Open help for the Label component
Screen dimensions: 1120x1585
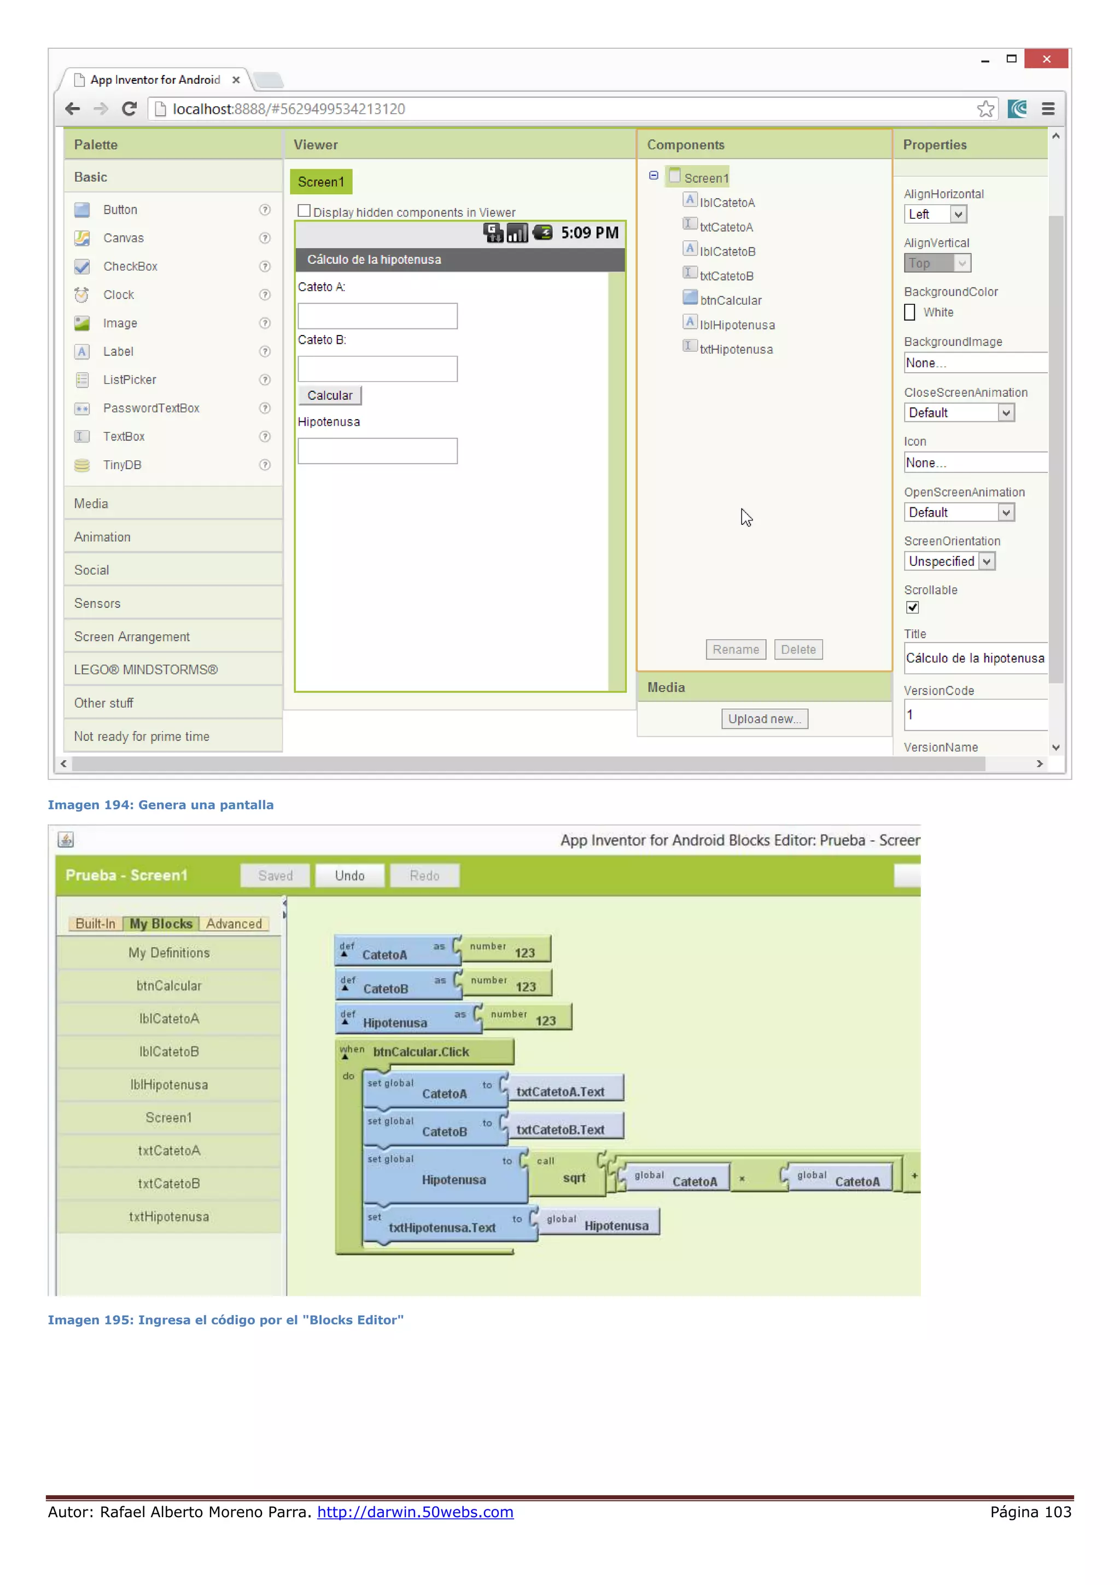pos(265,351)
